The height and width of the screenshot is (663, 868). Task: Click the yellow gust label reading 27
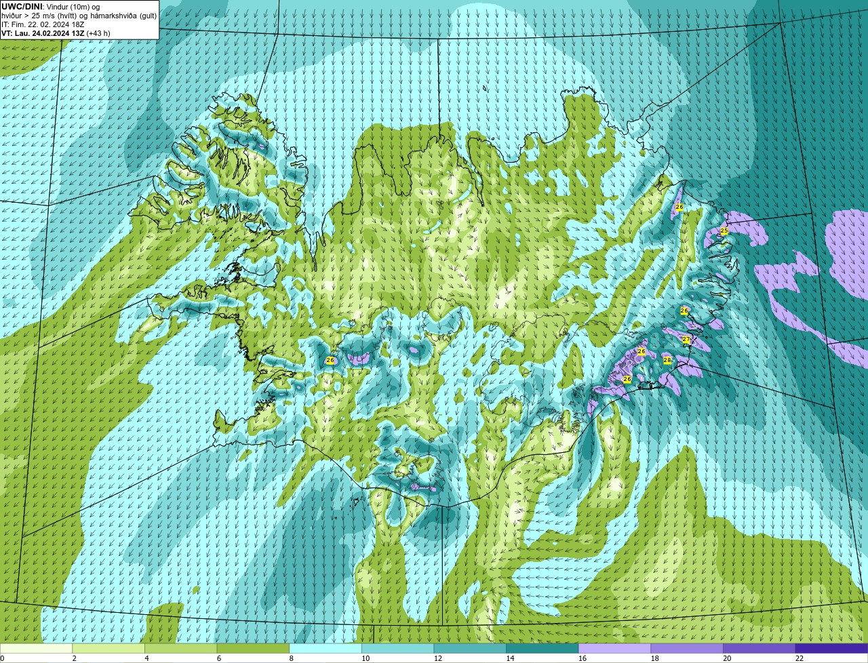click(x=686, y=340)
